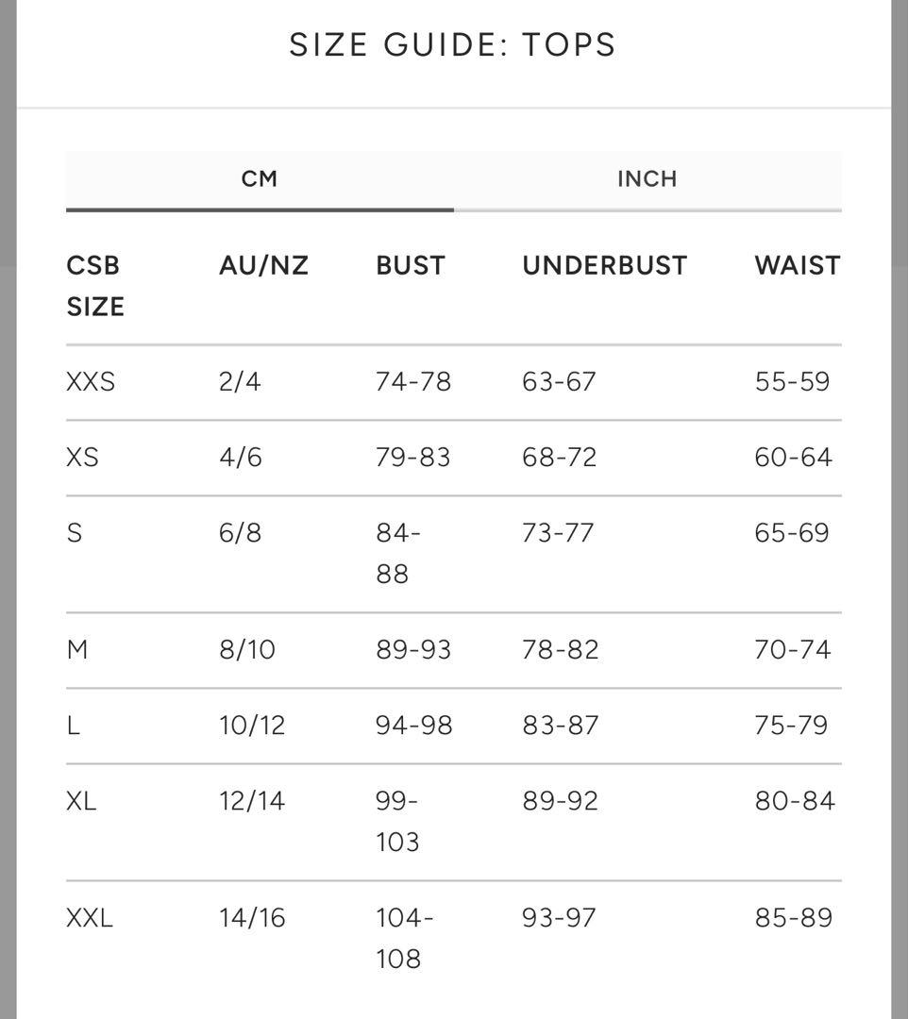Click the M size row label
The width and height of the screenshot is (908, 1019).
pyautogui.click(x=77, y=650)
